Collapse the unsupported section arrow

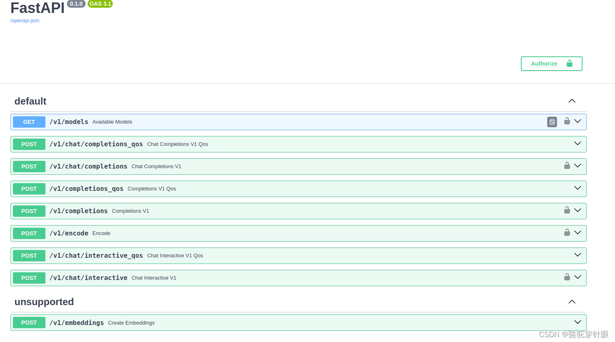pyautogui.click(x=572, y=302)
